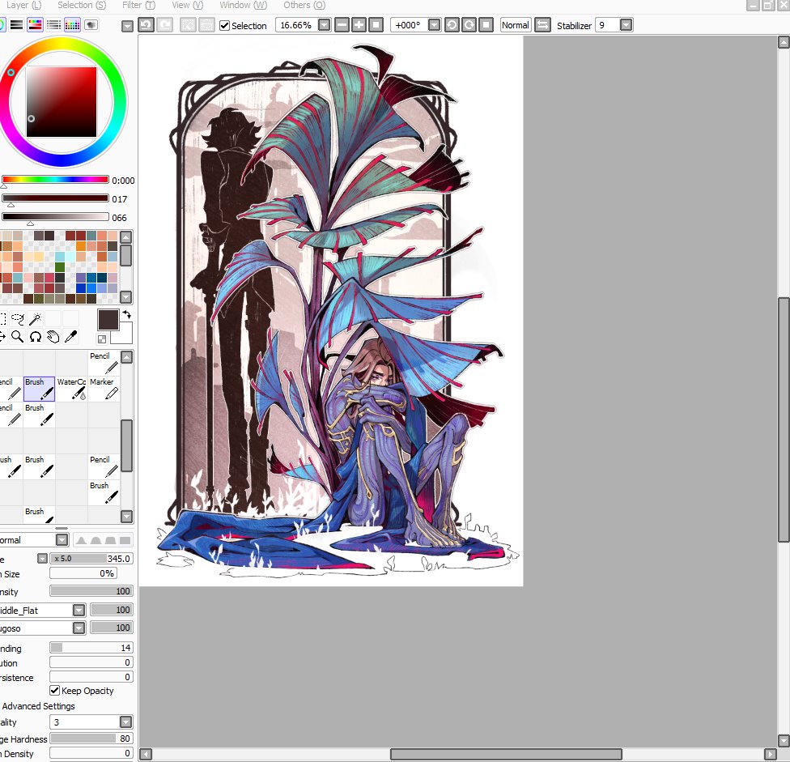Image resolution: width=790 pixels, height=762 pixels.
Task: Open the brush size multiplier dropdown
Action: [42, 559]
